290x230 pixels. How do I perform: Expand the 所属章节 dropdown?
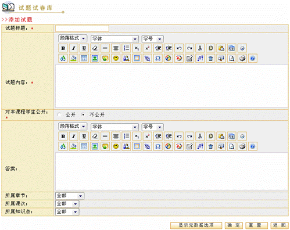tap(70, 196)
